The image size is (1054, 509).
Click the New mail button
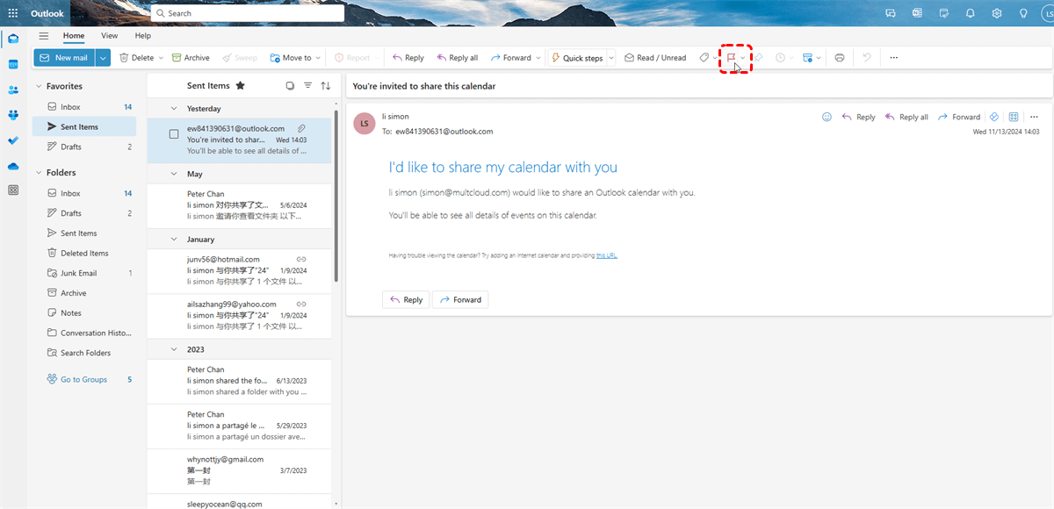(65, 58)
